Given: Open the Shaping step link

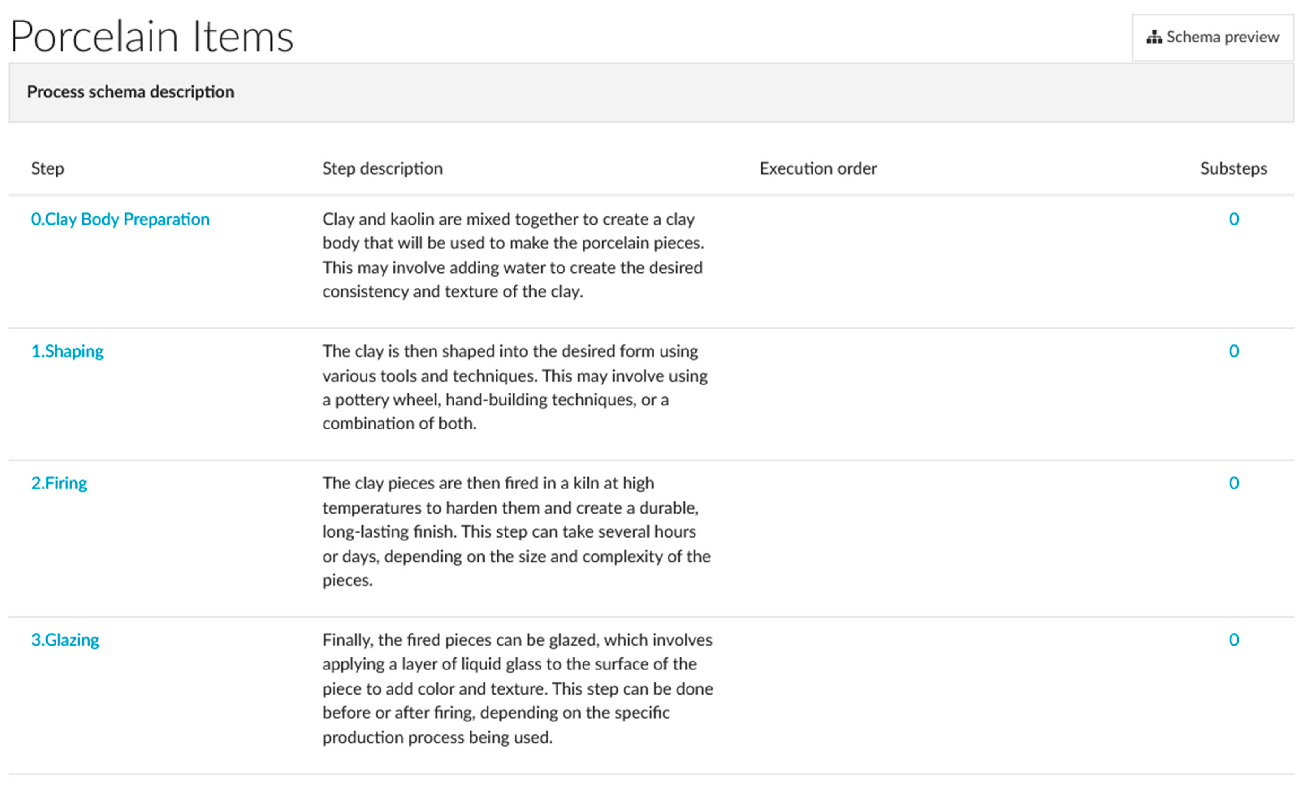Looking at the screenshot, I should [x=67, y=351].
